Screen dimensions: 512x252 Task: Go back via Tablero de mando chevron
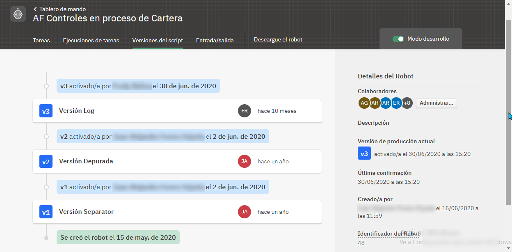[x=35, y=9]
